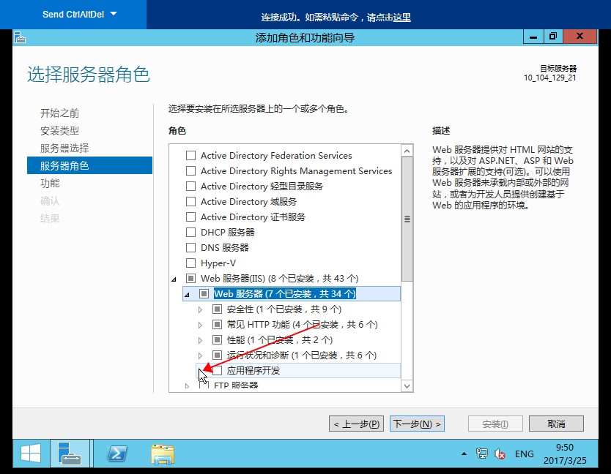Click the muted speaker tray icon
Viewport: 611px width, 474px height.
[499, 454]
